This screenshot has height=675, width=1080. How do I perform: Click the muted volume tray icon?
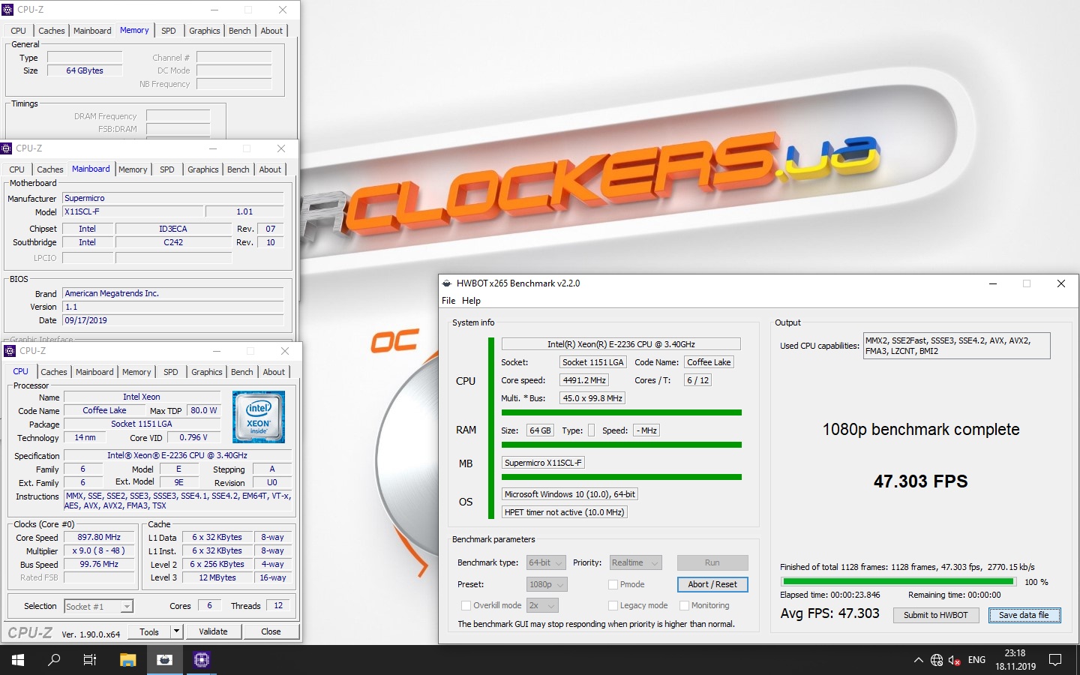tap(955, 660)
